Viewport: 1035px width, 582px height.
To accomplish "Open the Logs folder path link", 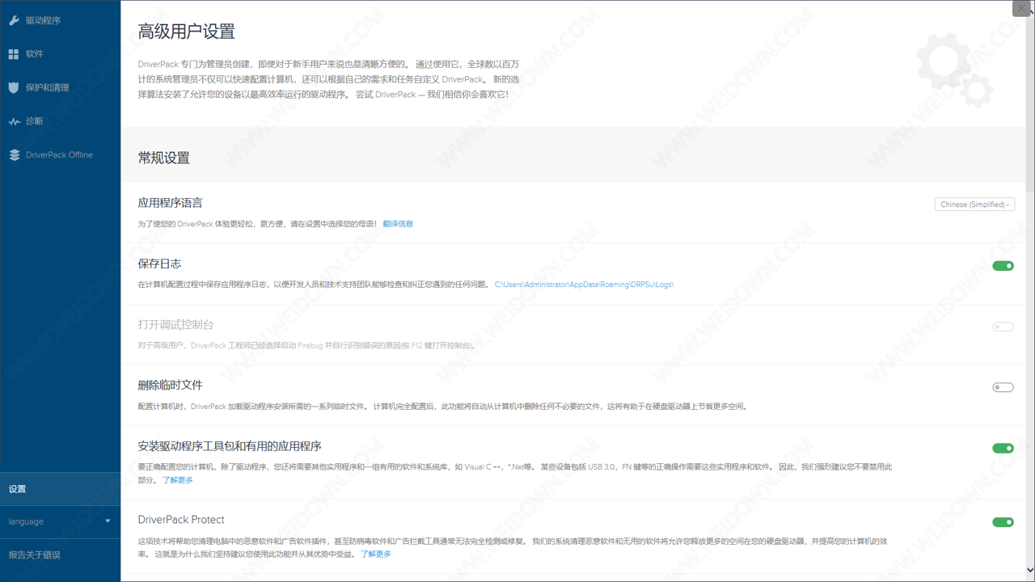I will coord(584,285).
